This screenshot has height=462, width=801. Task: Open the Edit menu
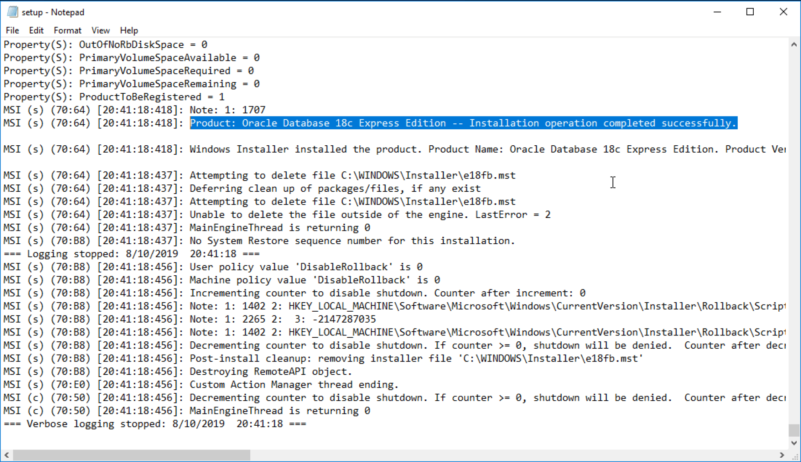[x=36, y=30]
